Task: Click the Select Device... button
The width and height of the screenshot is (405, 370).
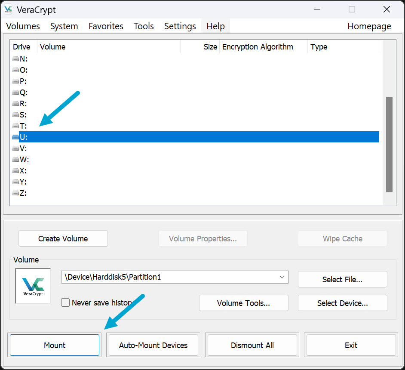Action: [342, 303]
